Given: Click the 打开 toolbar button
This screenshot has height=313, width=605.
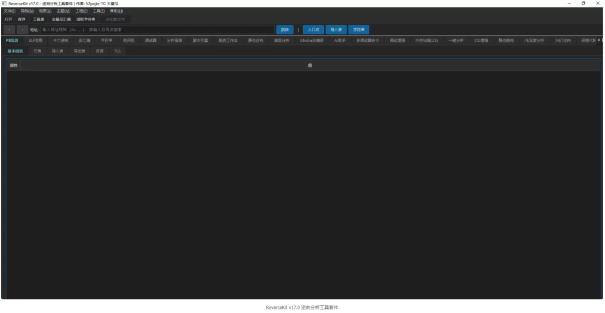Looking at the screenshot, I should click(x=8, y=19).
